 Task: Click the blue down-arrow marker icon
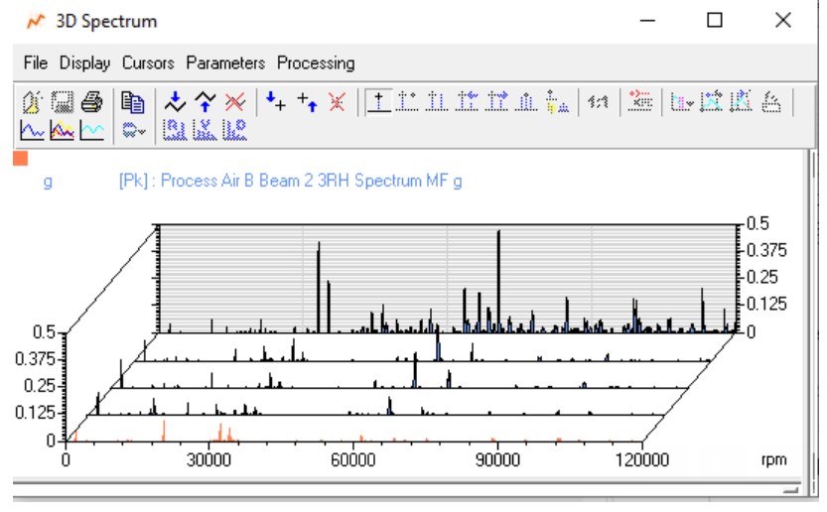tap(177, 101)
